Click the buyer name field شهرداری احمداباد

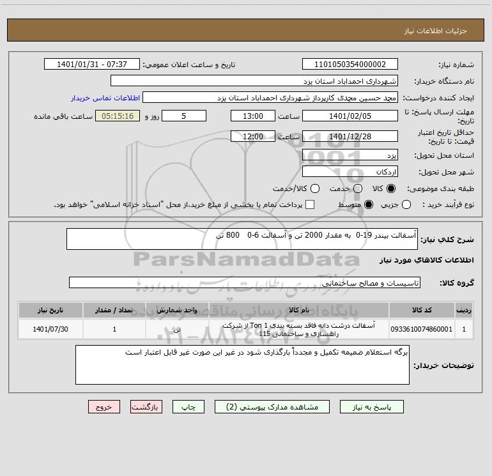pos(254,81)
